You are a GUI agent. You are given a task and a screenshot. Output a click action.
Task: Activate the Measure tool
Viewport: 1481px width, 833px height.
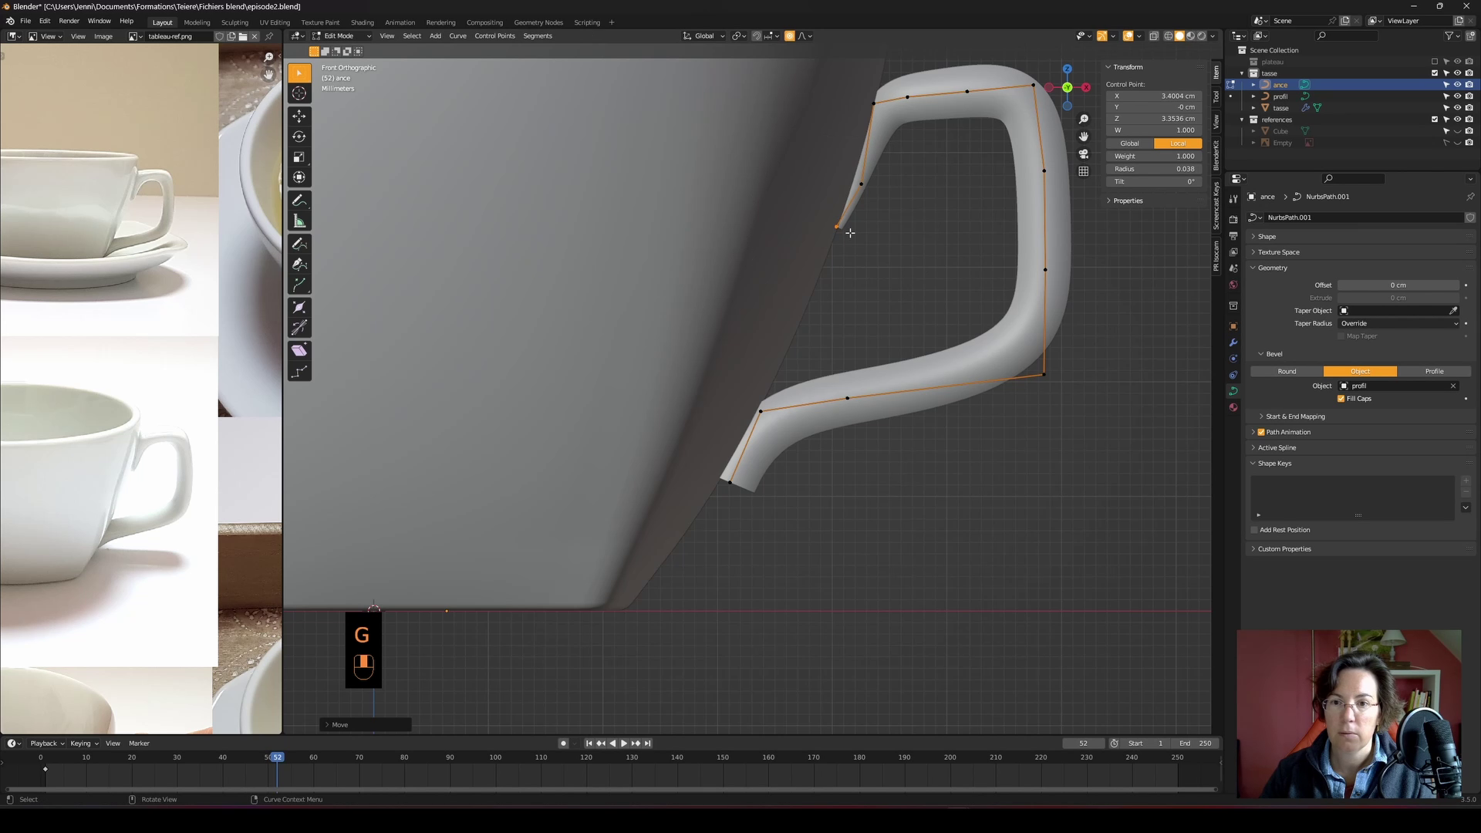tap(299, 221)
